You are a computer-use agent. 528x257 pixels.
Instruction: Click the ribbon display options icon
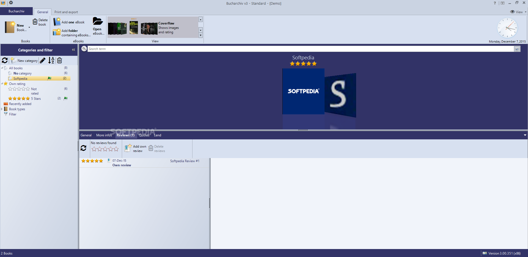click(502, 3)
